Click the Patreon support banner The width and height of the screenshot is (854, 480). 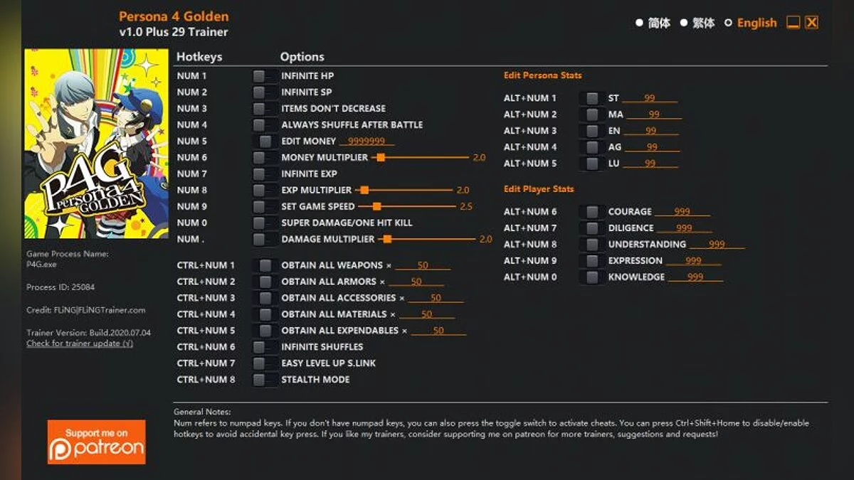(x=97, y=442)
